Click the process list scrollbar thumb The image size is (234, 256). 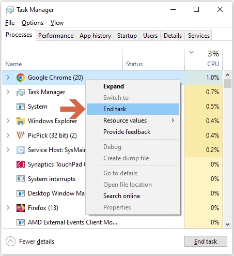coord(227,83)
